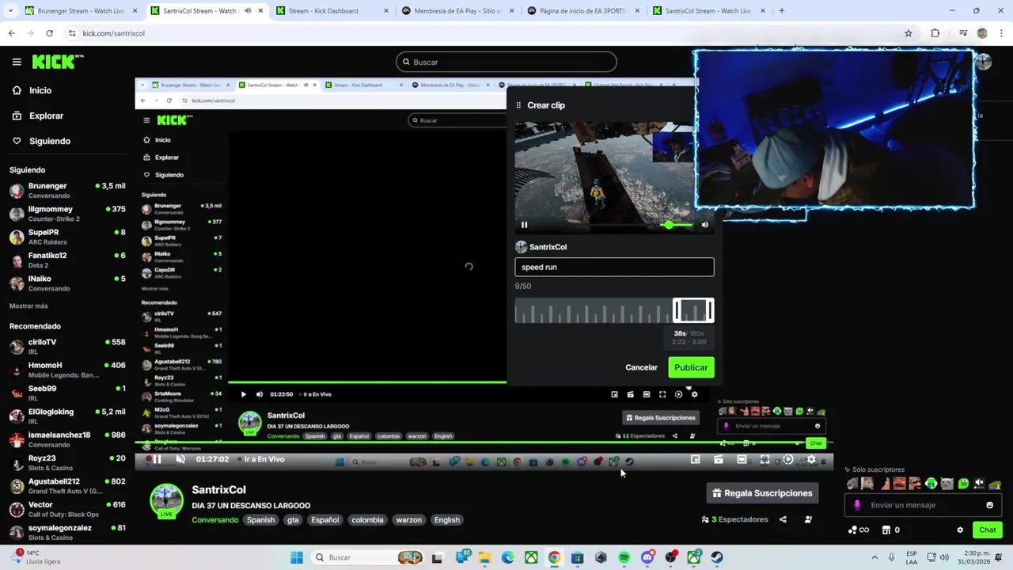Click the user follow icon beside share
This screenshot has height=570, width=1013.
(x=808, y=519)
